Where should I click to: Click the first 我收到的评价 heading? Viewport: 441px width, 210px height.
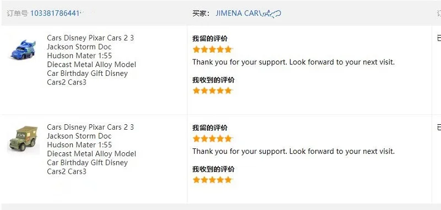coord(213,80)
